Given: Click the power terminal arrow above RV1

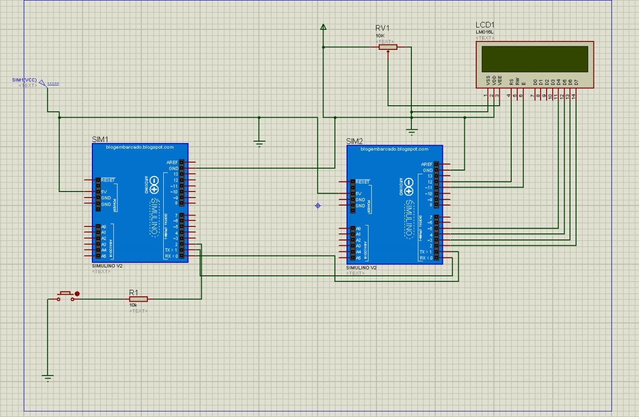Looking at the screenshot, I should point(323,26).
